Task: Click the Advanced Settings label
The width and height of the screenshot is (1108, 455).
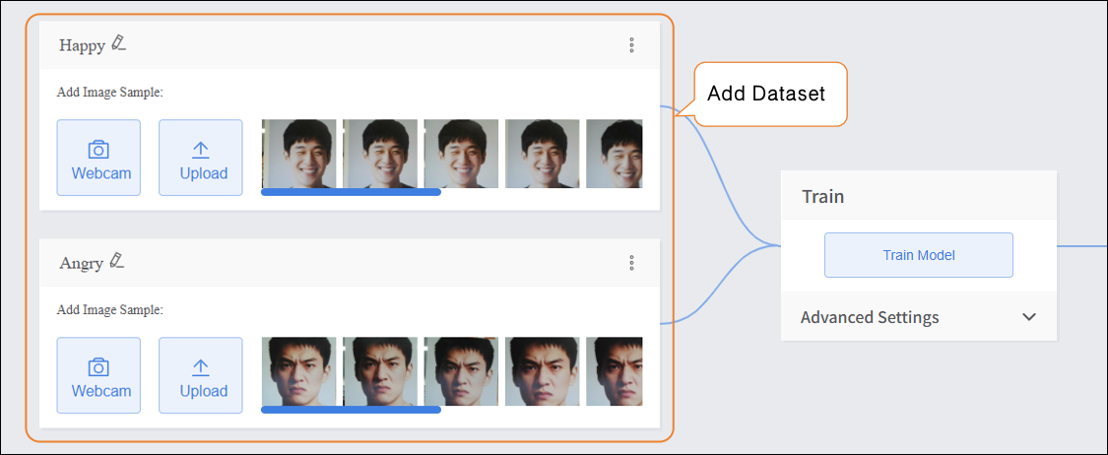Action: click(870, 317)
